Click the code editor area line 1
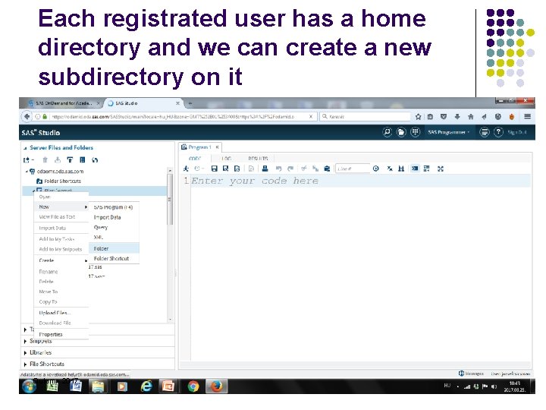This screenshot has width=546, height=410. 360,181
